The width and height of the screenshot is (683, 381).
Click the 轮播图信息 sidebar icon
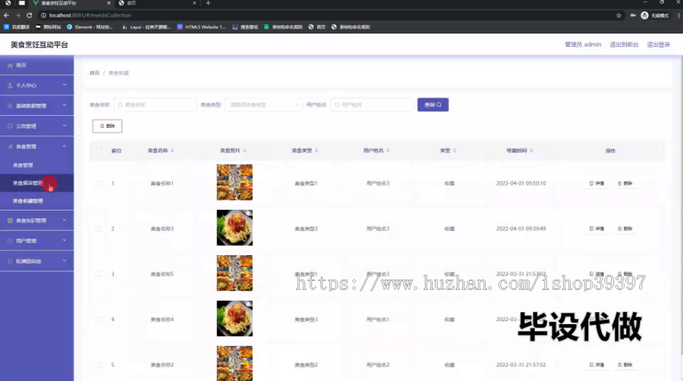10,261
